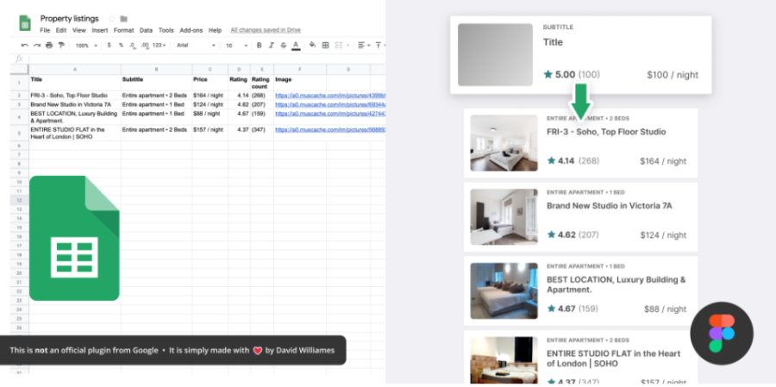Click the horizontal align icon
776x387 pixels.
click(361, 45)
